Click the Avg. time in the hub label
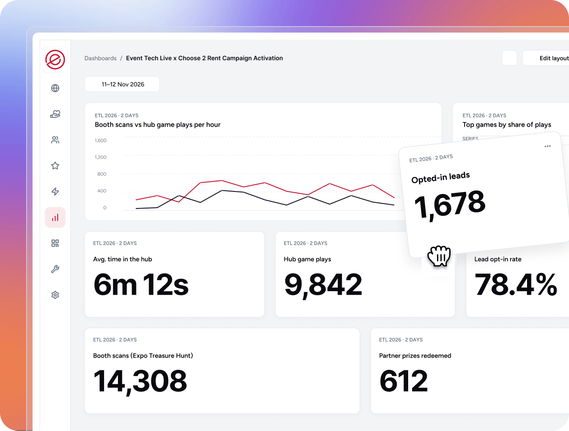Viewport: 569px width, 431px height. 123,259
